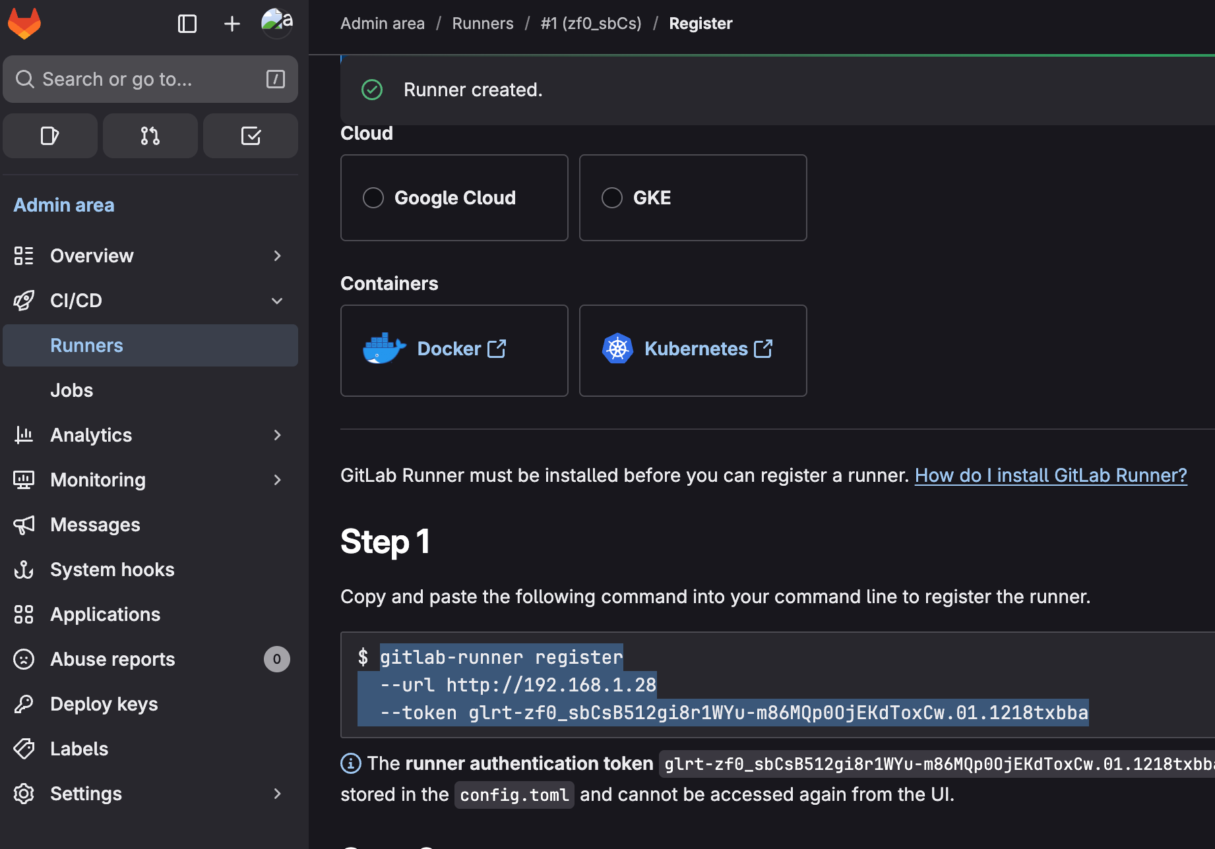Click the green Runner created check icon
Screen dimensions: 1215x849
372,90
